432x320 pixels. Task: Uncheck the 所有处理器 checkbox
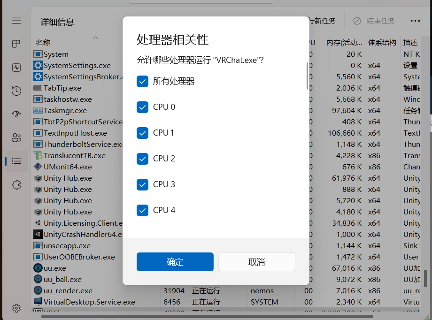tap(142, 81)
